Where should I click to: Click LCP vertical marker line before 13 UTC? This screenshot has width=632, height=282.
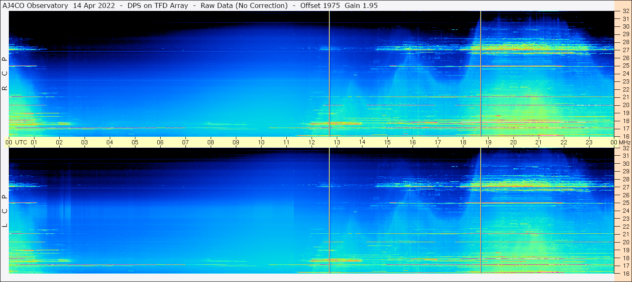[x=329, y=211]
